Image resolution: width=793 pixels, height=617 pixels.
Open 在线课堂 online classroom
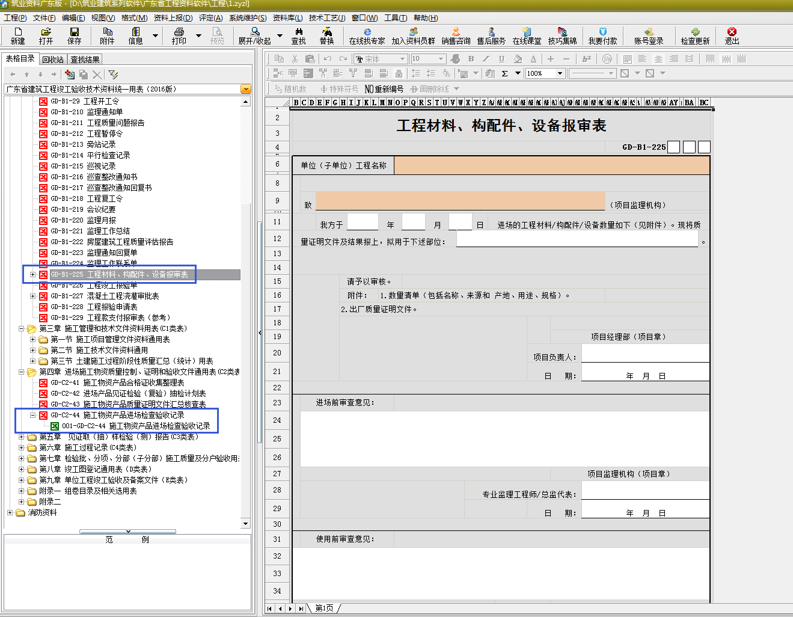coord(527,35)
